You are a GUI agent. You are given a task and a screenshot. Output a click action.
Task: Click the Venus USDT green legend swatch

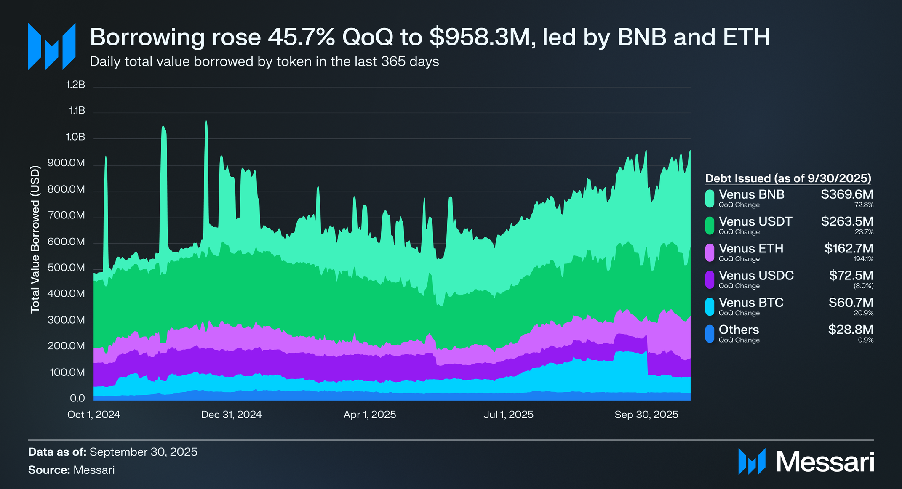710,226
